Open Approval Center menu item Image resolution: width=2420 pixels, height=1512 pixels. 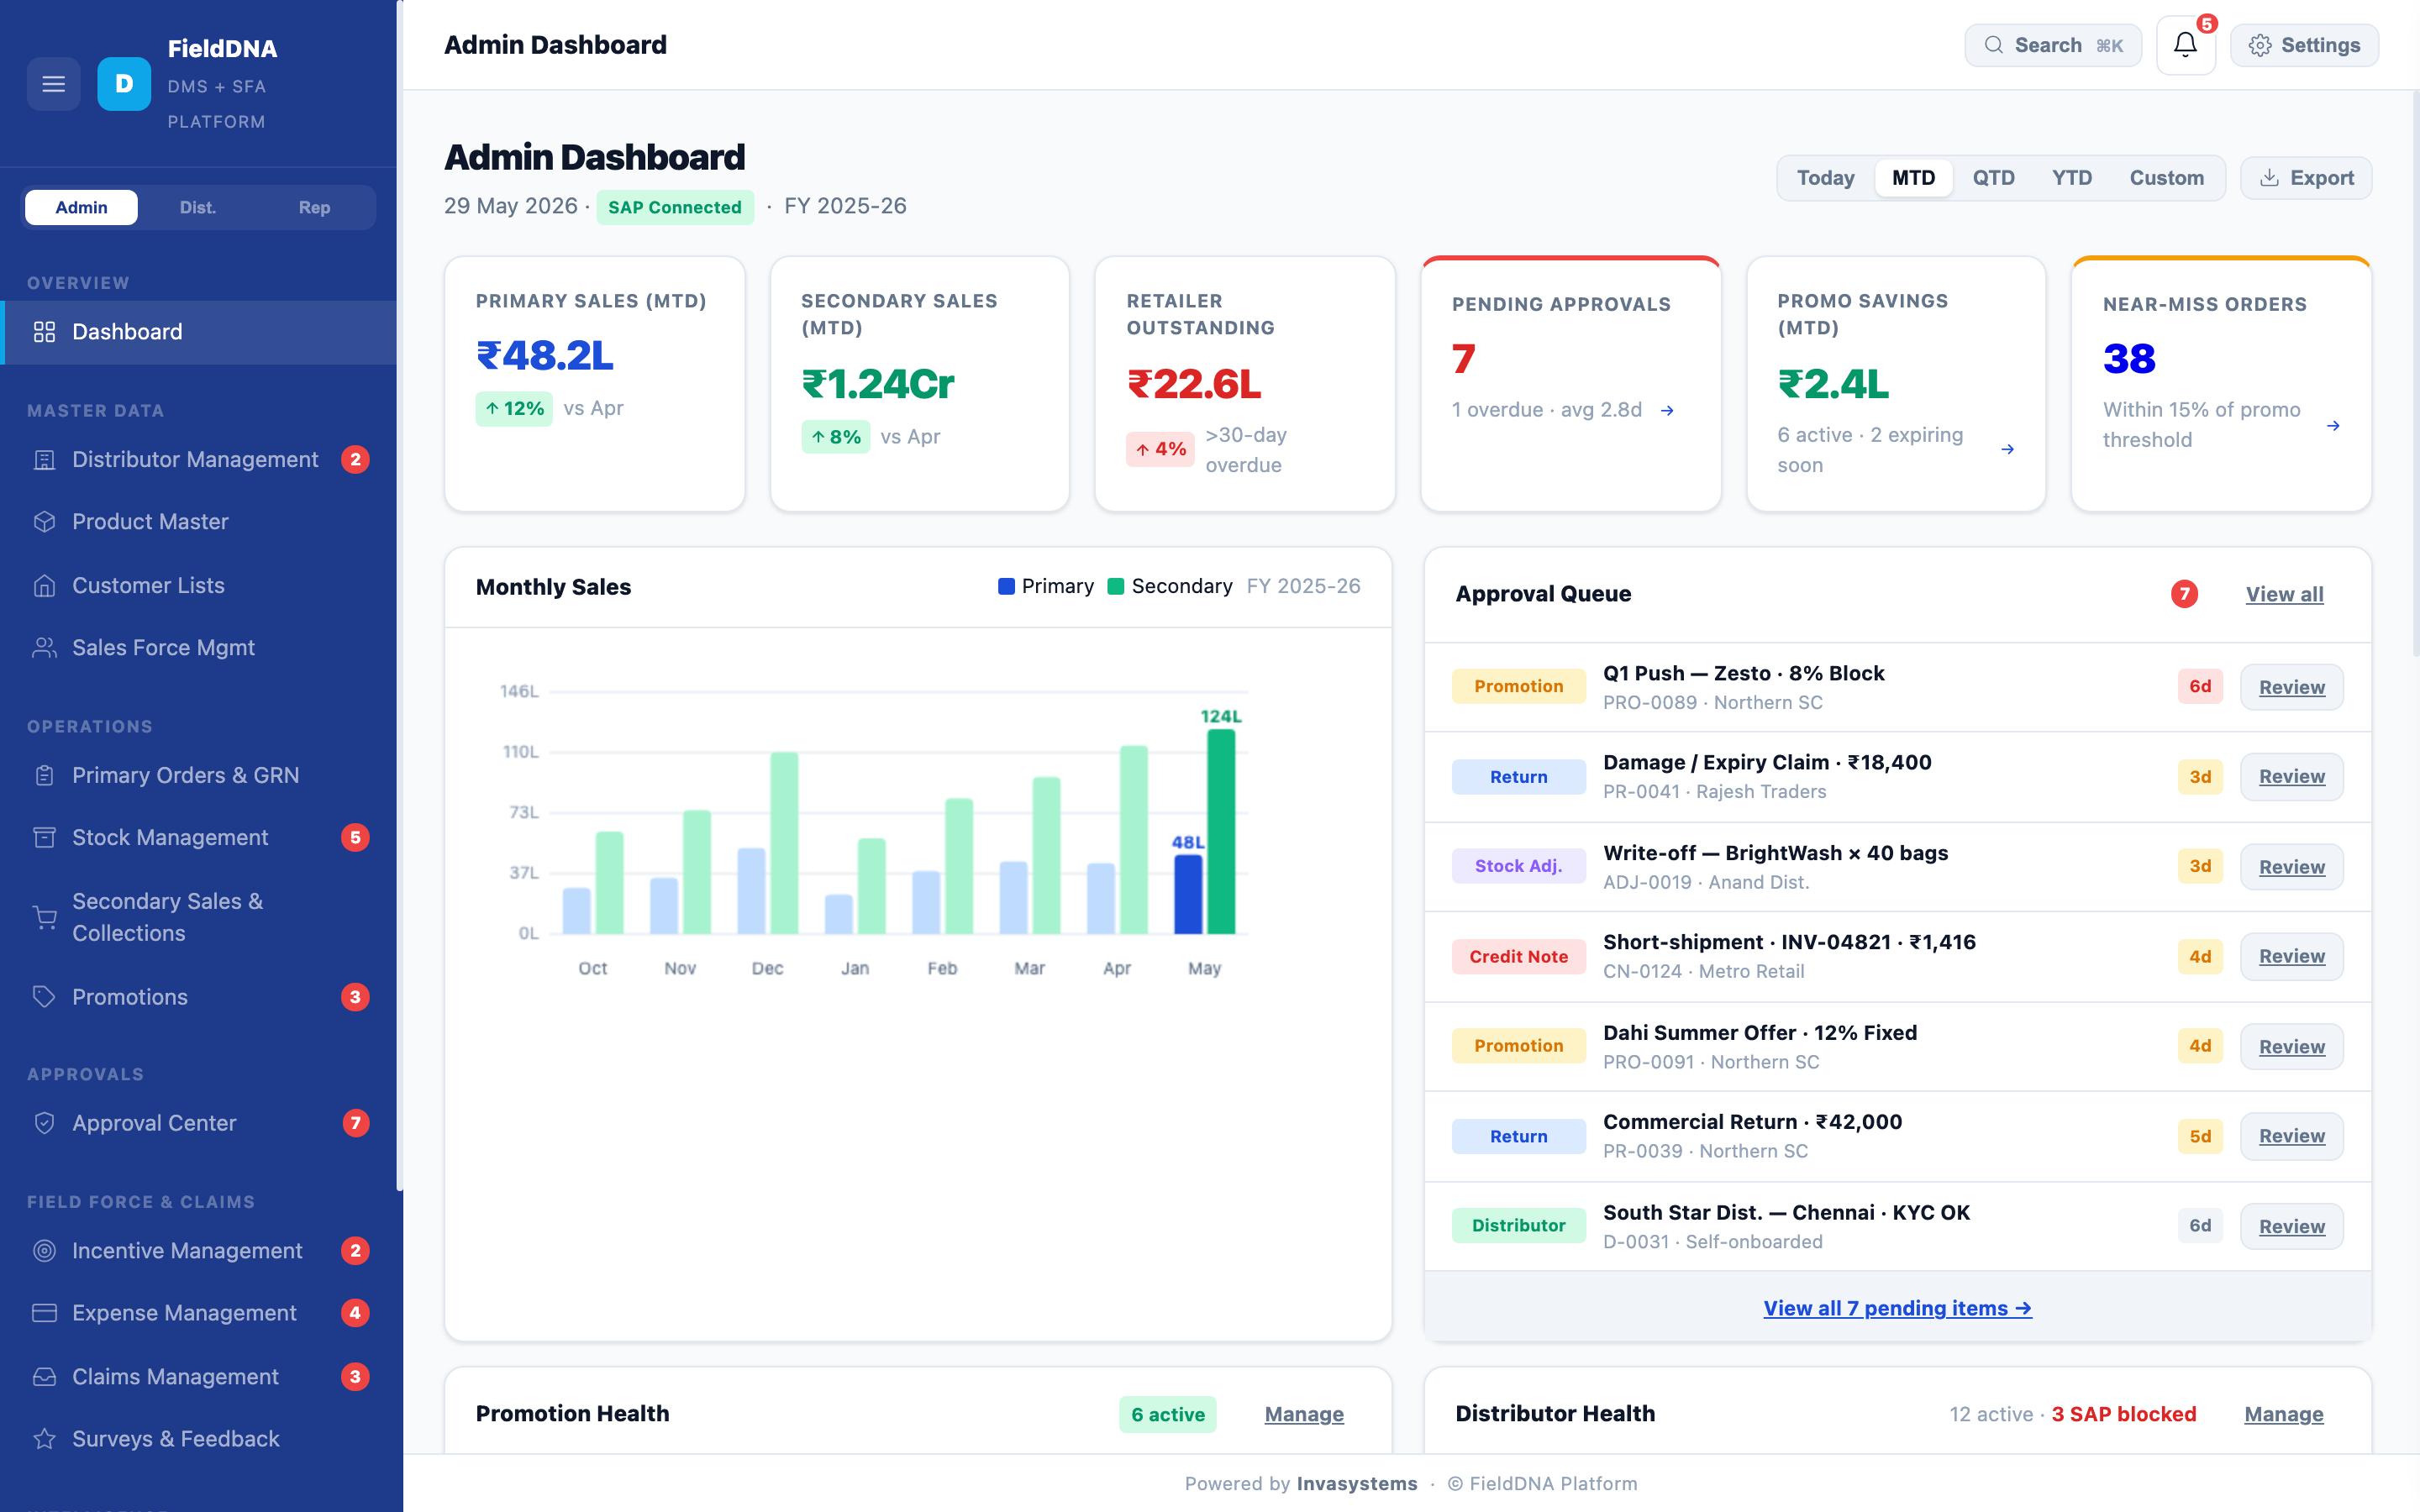[200, 1123]
